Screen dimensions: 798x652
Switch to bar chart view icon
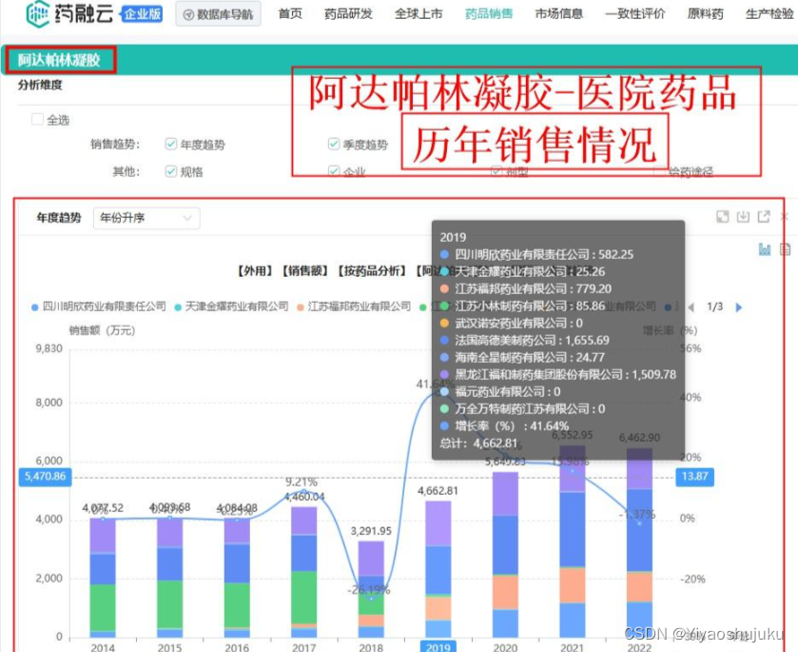pos(765,249)
